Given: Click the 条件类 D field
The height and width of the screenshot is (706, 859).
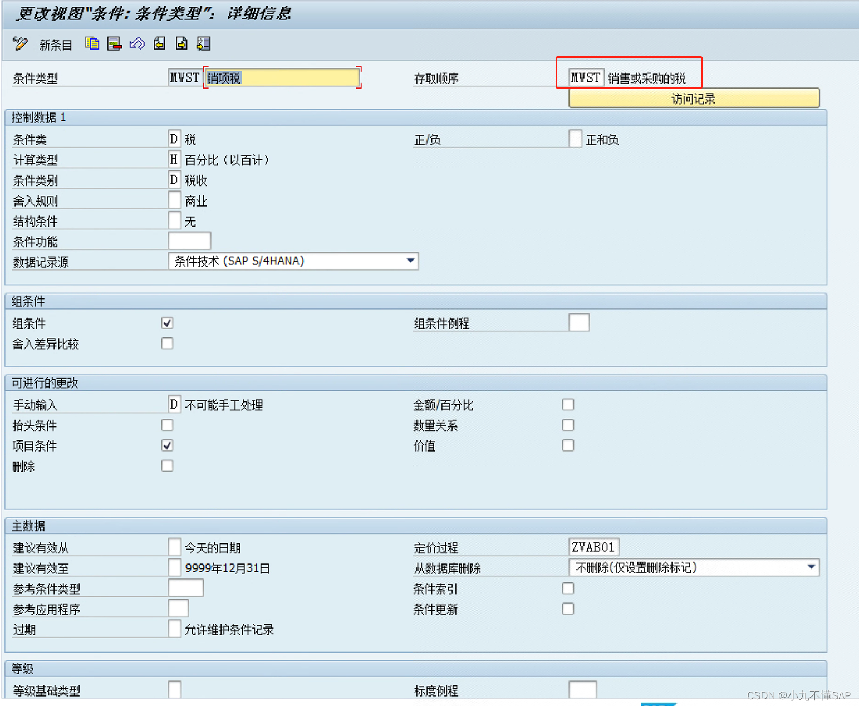Looking at the screenshot, I should [174, 139].
